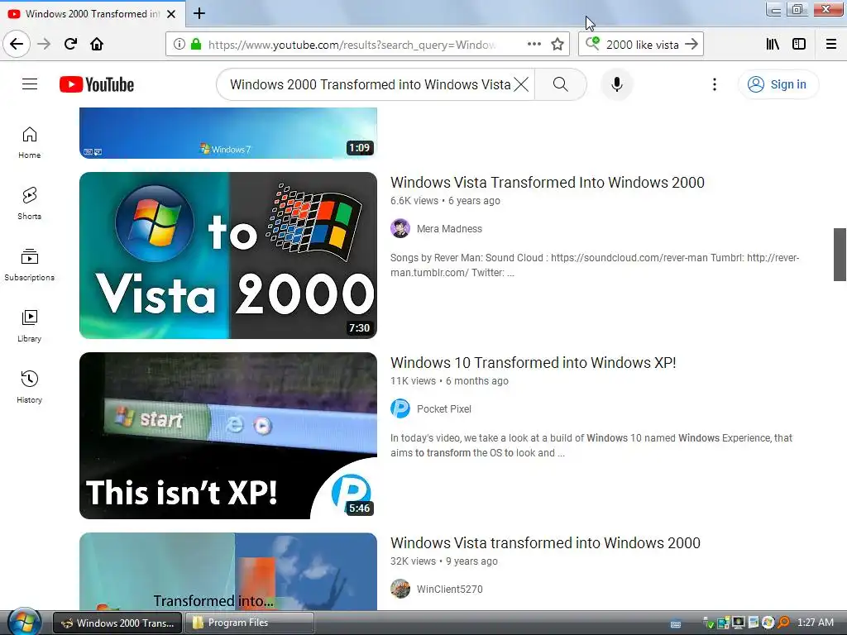Image resolution: width=847 pixels, height=635 pixels.
Task: Toggle the browser sidebar view
Action: [799, 45]
